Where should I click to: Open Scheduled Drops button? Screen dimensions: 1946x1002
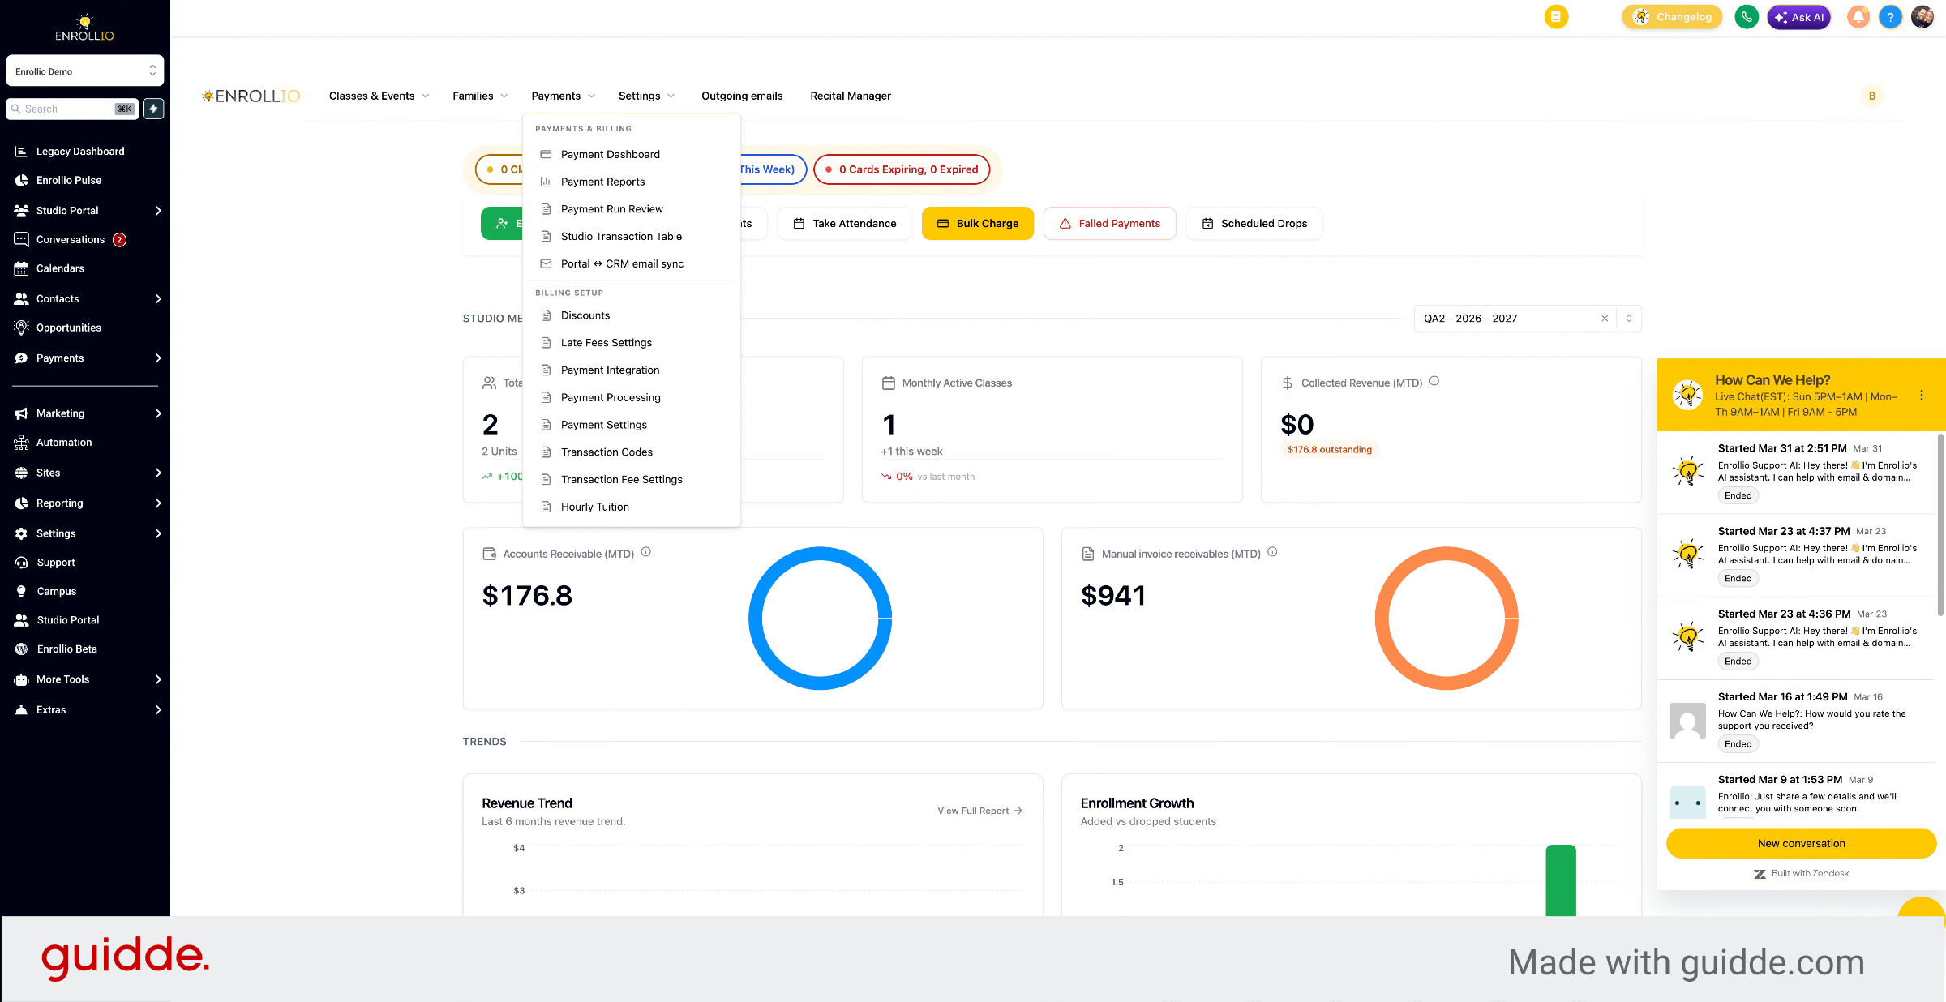point(1254,224)
